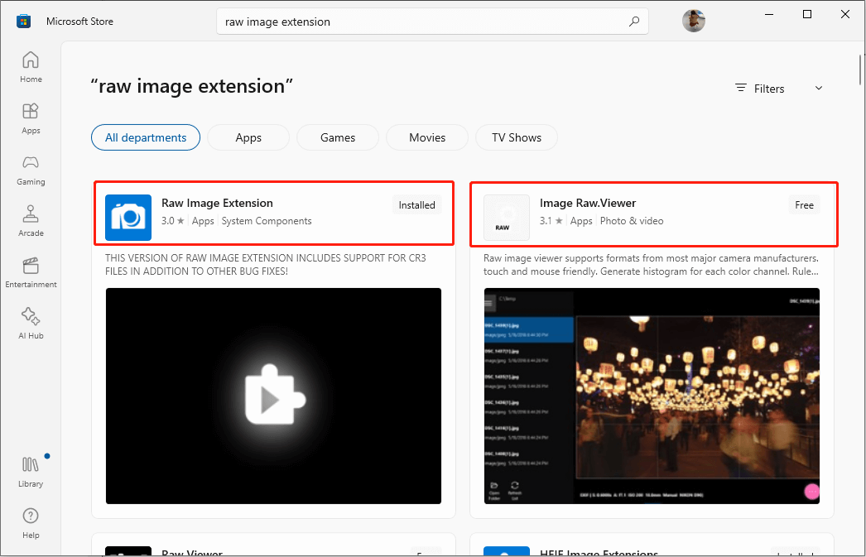This screenshot has height=557, width=866.
Task: Switch to the TV Shows filter tab
Action: (517, 137)
